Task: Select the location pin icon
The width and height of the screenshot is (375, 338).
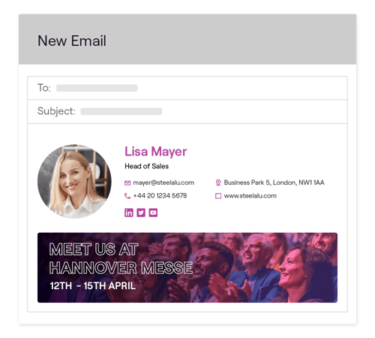Action: [x=218, y=183]
